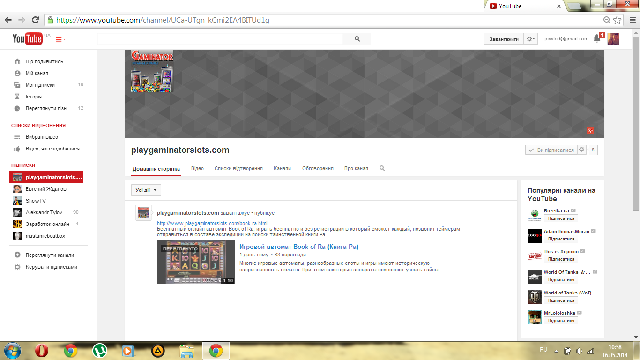Click the Rozetka.ua channel icon
This screenshot has width=640, height=360.
pyautogui.click(x=535, y=215)
